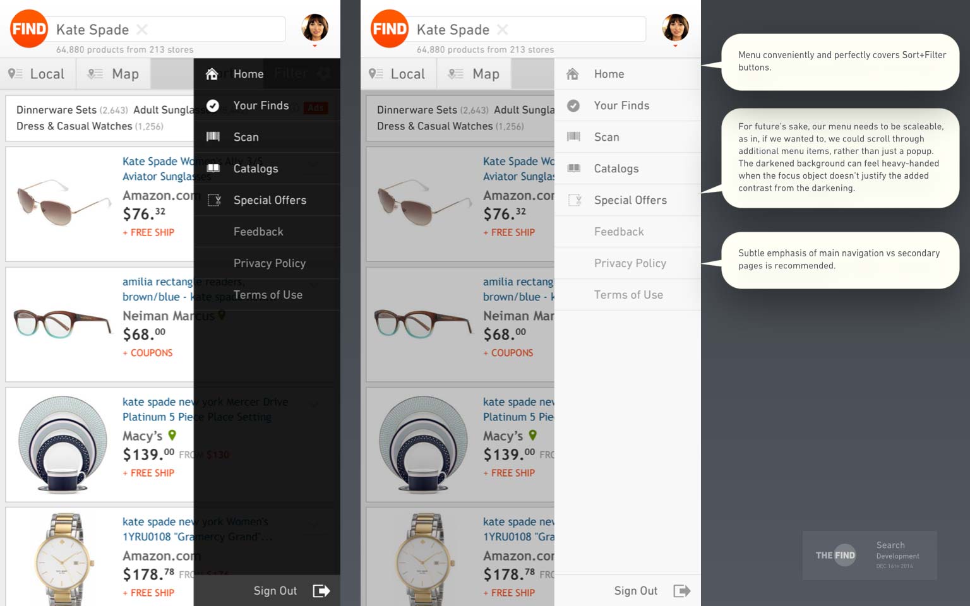Switch to the Local tab in the light-menu mockup
This screenshot has height=606, width=970.
(x=398, y=74)
